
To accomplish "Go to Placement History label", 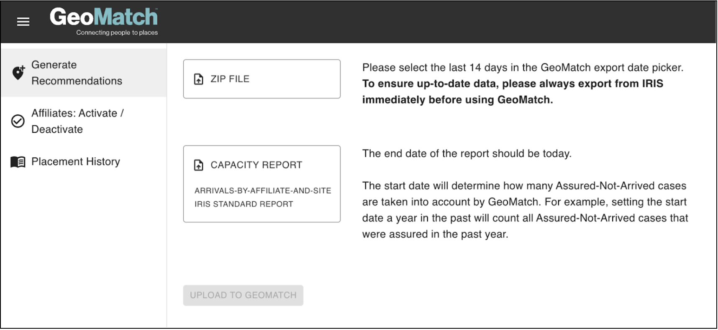I will click(76, 162).
